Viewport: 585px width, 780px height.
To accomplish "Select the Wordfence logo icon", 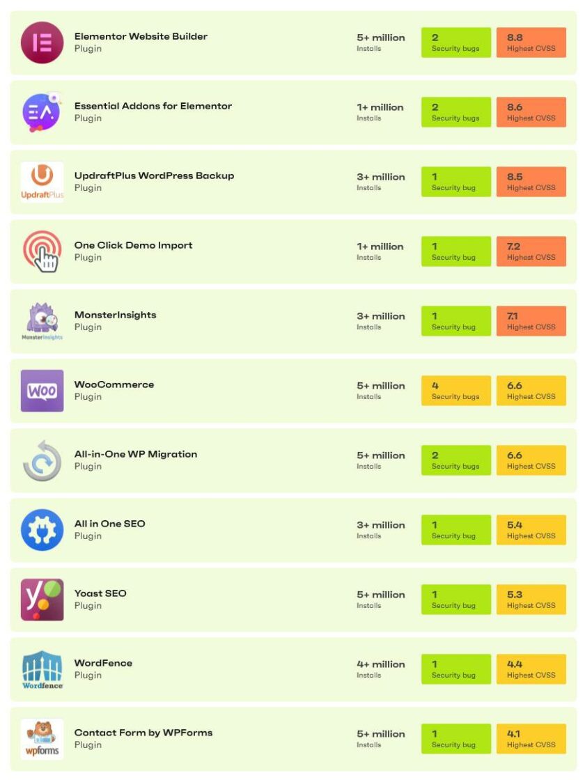I will pos(42,669).
